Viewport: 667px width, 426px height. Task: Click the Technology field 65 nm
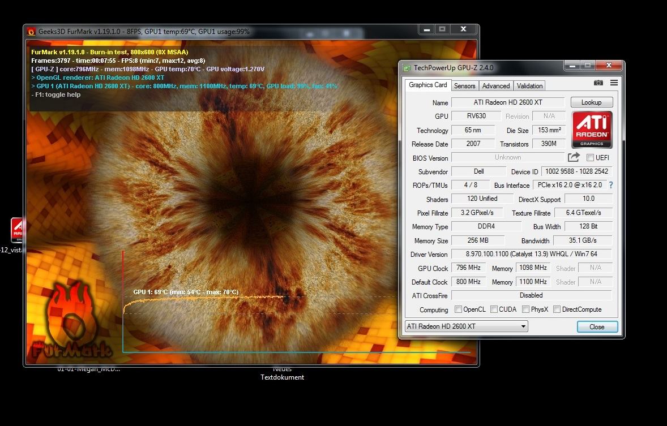click(x=473, y=130)
